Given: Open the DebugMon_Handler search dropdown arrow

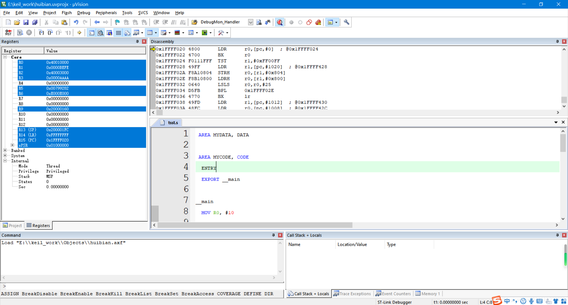Looking at the screenshot, I should click(251, 22).
